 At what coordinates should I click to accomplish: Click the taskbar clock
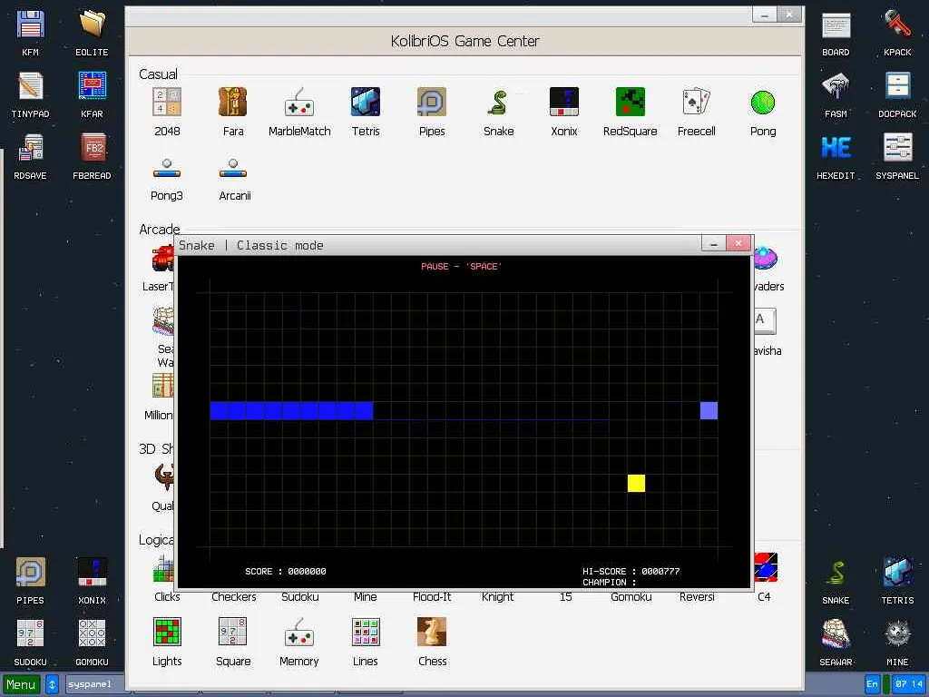click(909, 684)
